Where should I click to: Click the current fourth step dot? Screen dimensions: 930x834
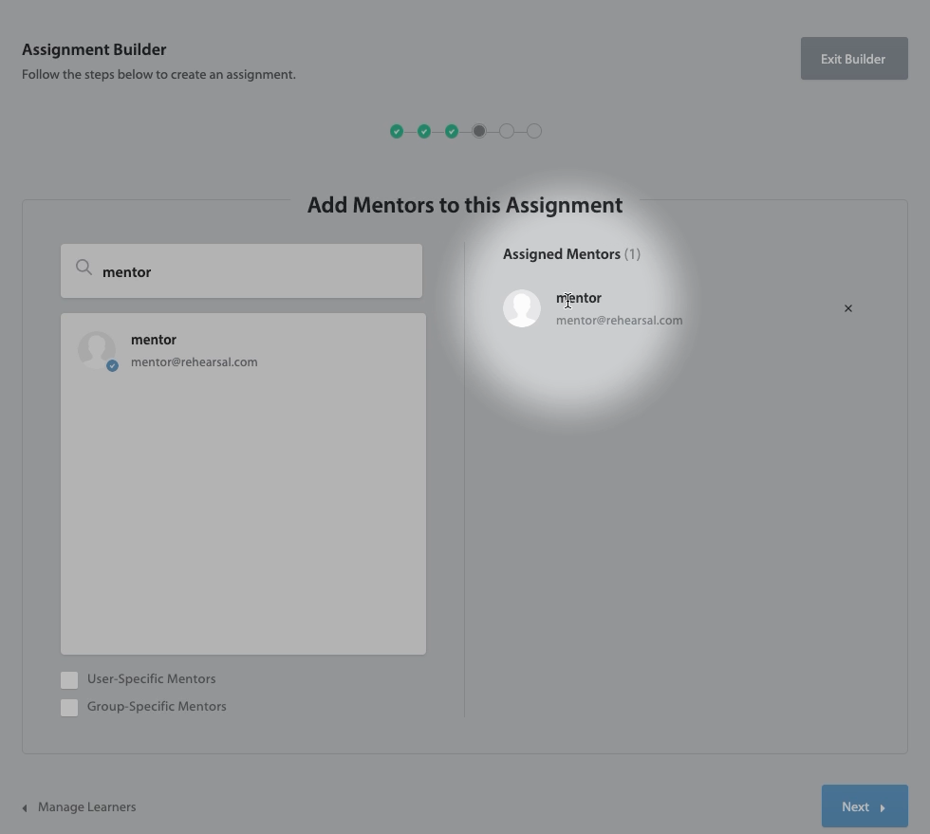tap(479, 131)
